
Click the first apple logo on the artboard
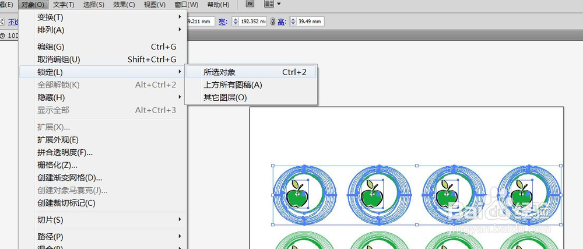[297, 194]
